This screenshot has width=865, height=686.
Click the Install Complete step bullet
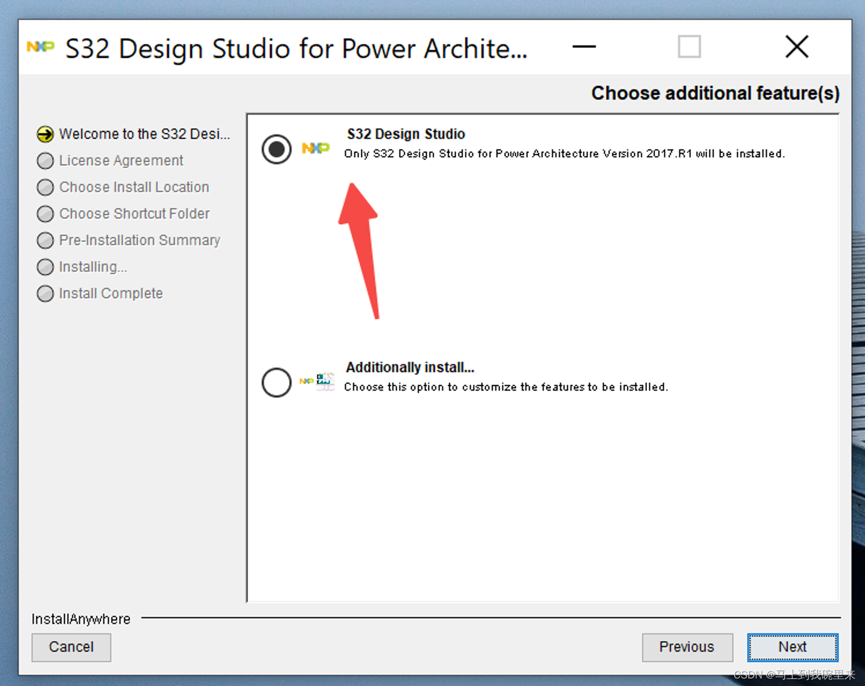coord(46,293)
